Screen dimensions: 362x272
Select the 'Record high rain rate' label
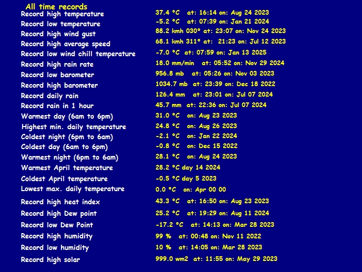(57, 65)
